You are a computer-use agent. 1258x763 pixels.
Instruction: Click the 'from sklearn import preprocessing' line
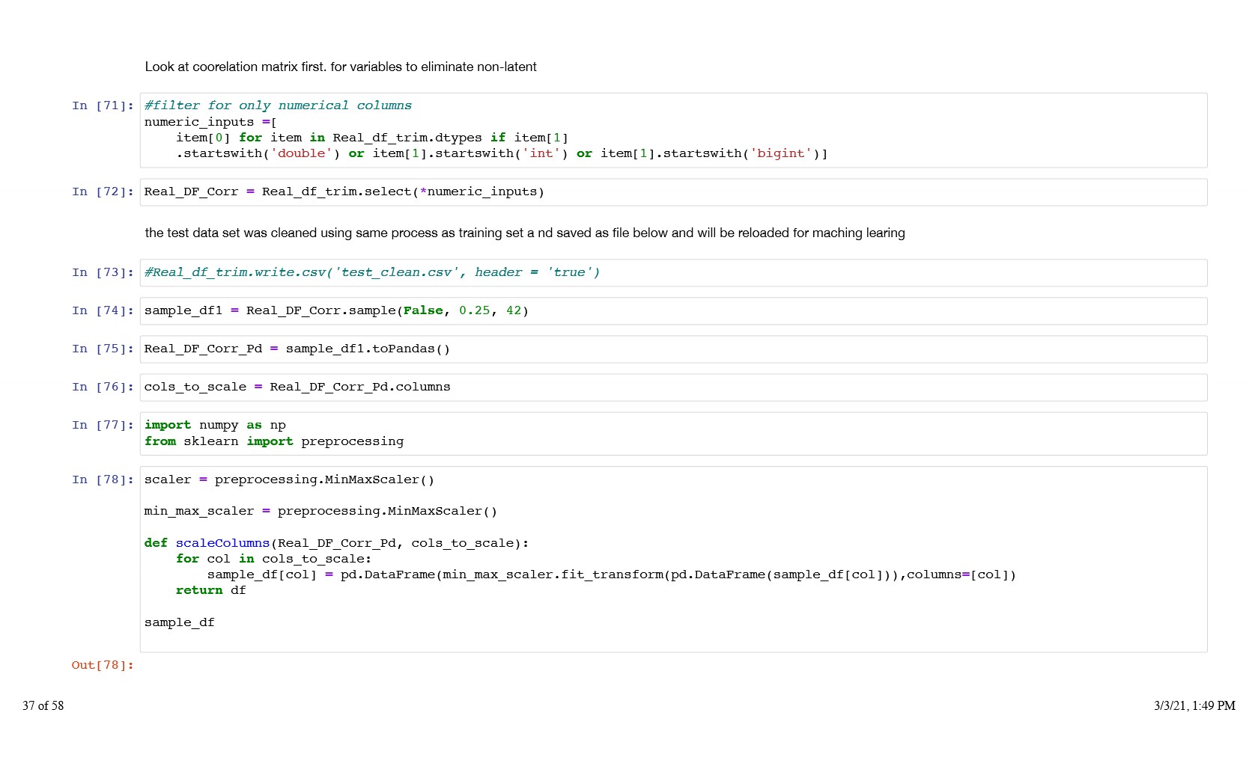(274, 441)
